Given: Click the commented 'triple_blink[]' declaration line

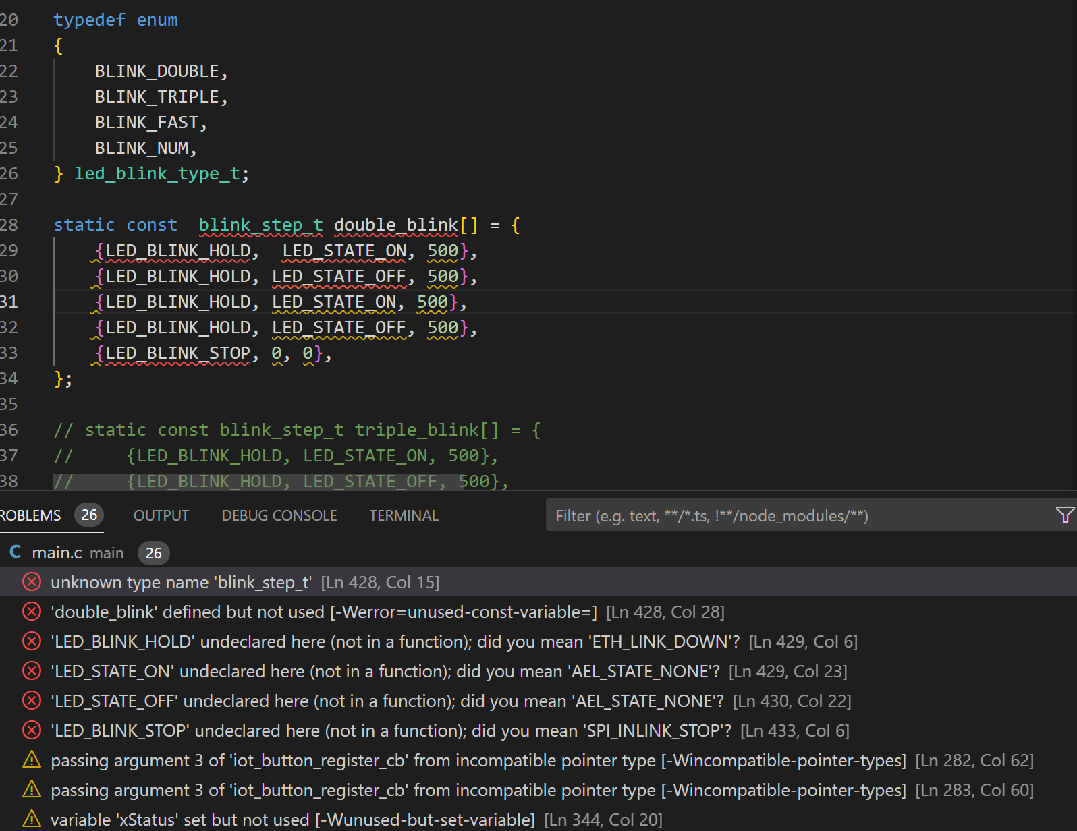Looking at the screenshot, I should tap(297, 430).
